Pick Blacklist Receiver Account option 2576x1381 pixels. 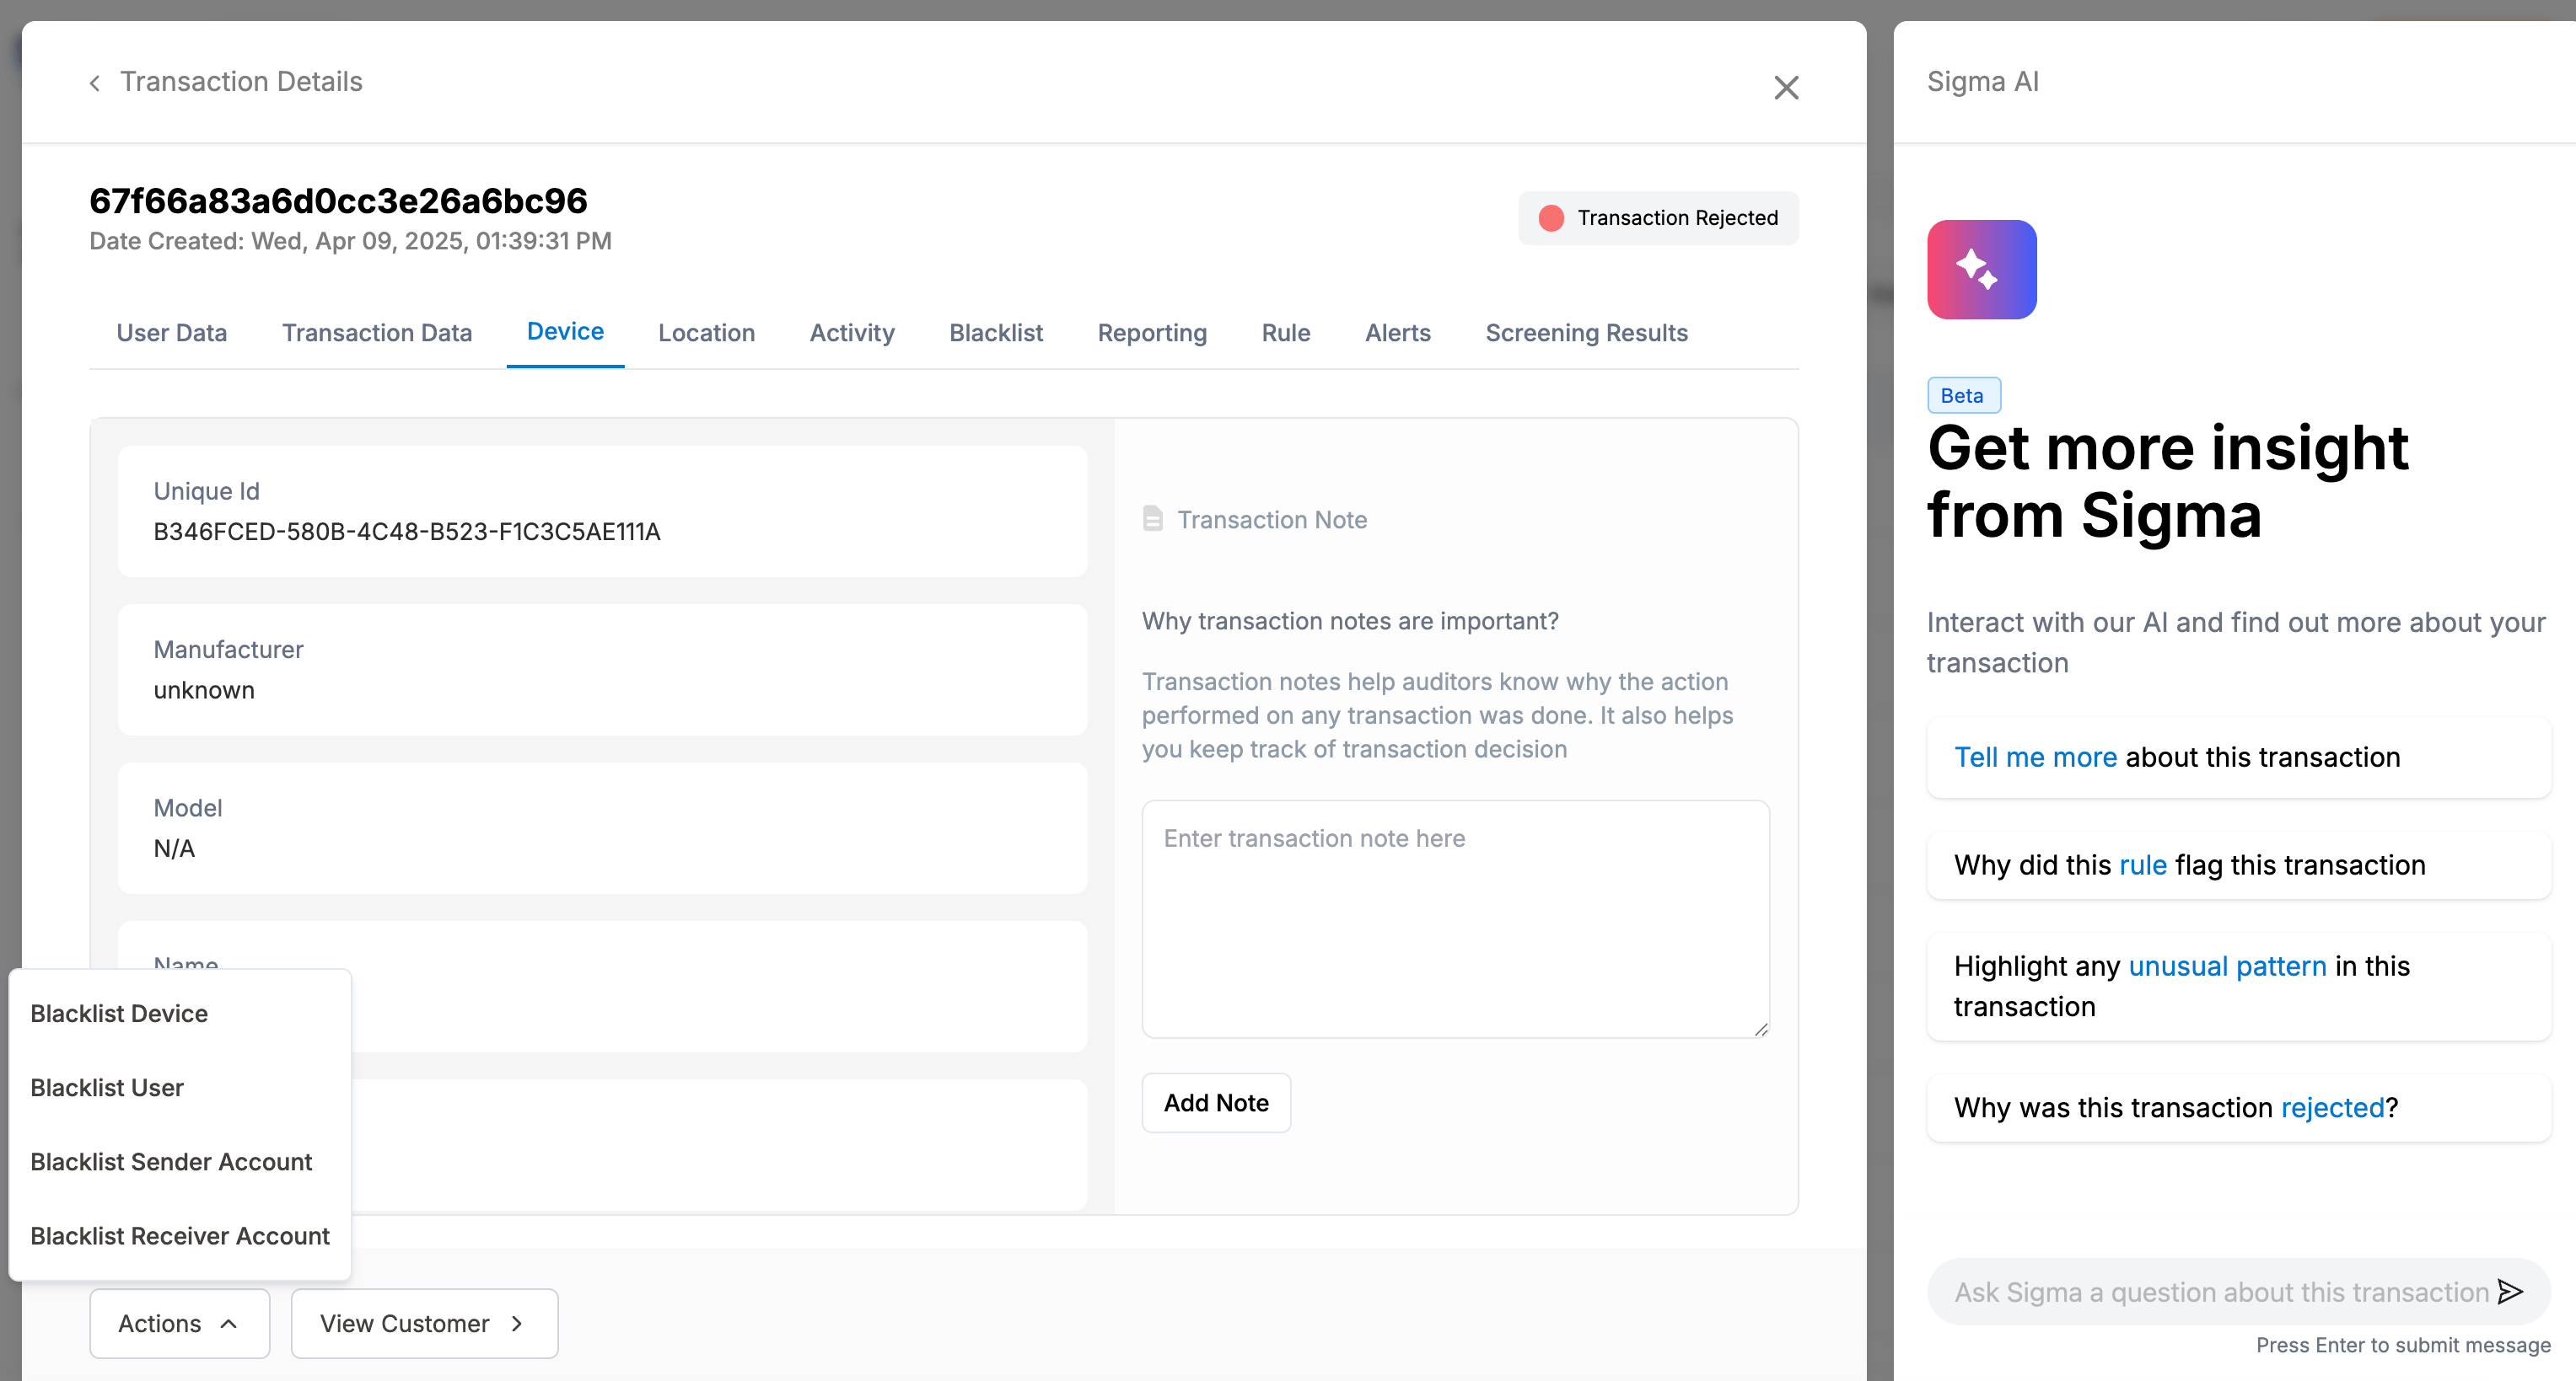click(180, 1235)
